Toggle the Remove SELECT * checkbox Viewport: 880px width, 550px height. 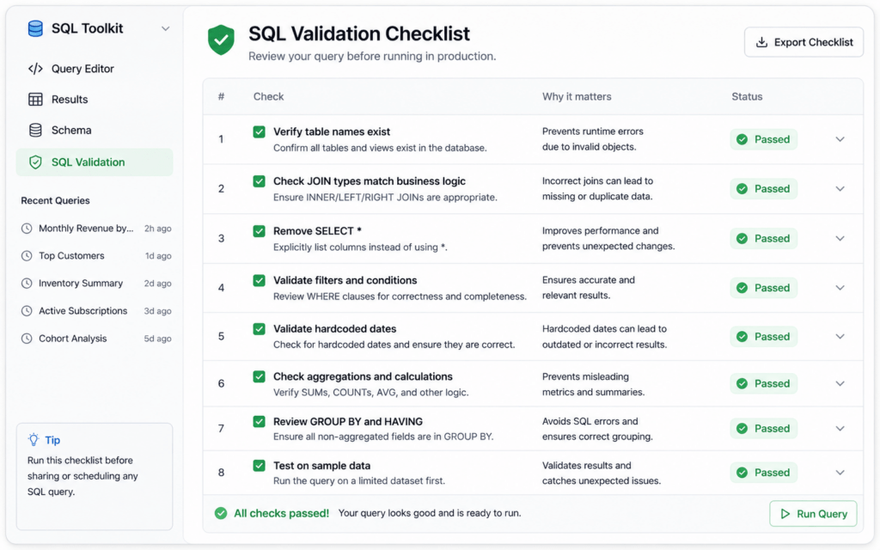[x=259, y=231]
